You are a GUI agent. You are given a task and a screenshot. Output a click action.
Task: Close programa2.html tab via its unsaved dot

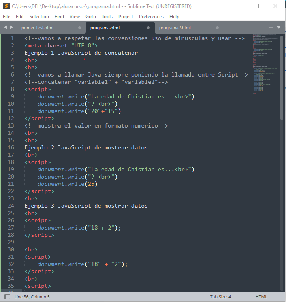217,28
